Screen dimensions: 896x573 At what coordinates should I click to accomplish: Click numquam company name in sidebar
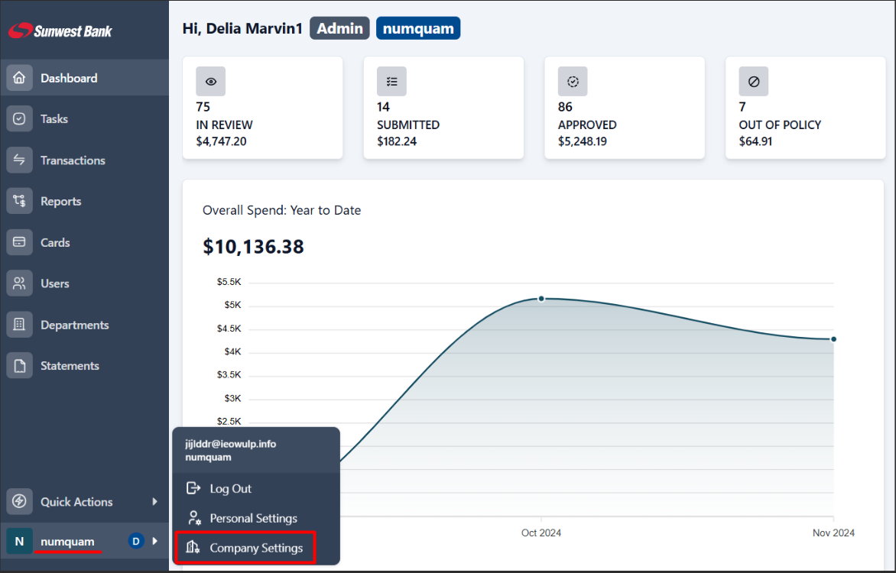tap(67, 541)
